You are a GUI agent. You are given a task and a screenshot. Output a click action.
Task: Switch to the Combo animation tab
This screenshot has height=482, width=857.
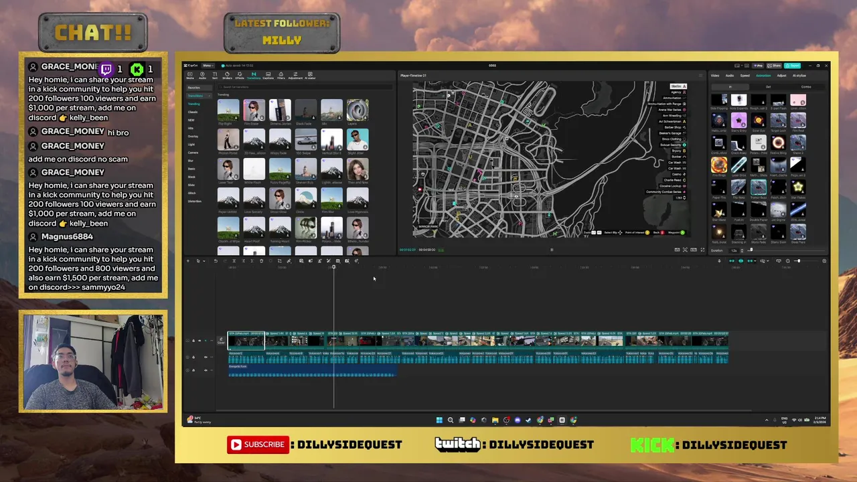pos(806,87)
